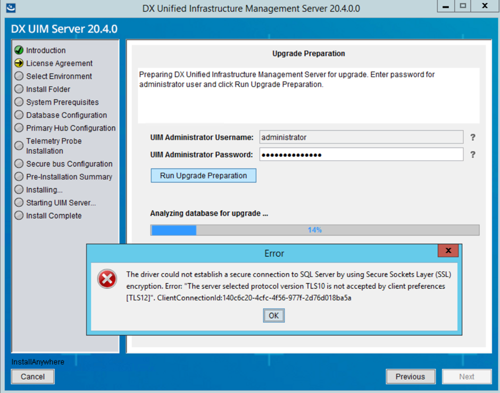Click the step circle next to Install Folder
This screenshot has width=500, height=393.
(x=19, y=89)
